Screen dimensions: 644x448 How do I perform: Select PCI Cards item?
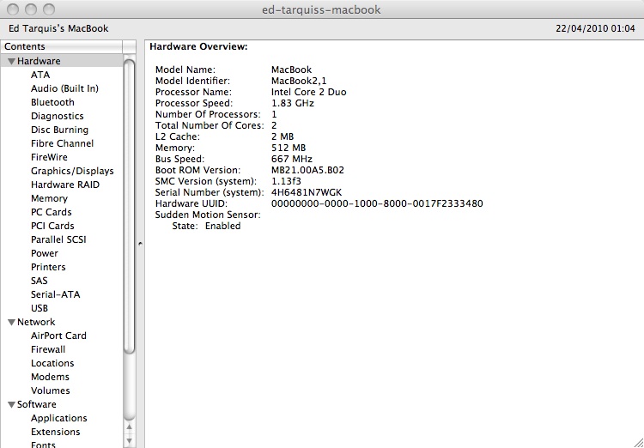point(52,226)
